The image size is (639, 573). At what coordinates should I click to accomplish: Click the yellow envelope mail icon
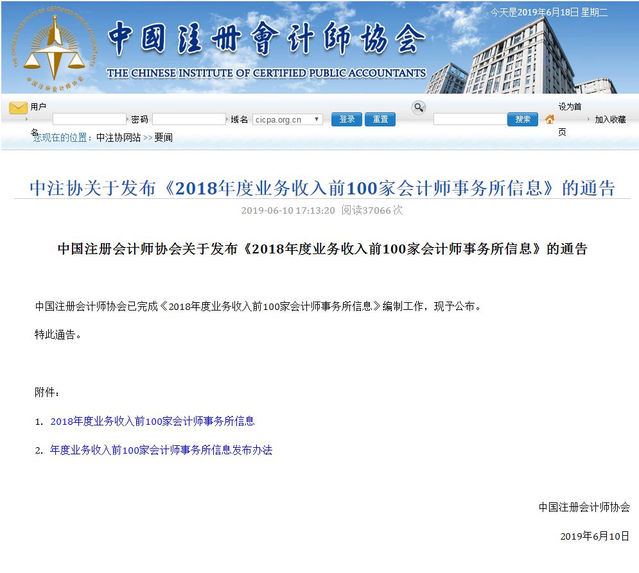(x=18, y=108)
